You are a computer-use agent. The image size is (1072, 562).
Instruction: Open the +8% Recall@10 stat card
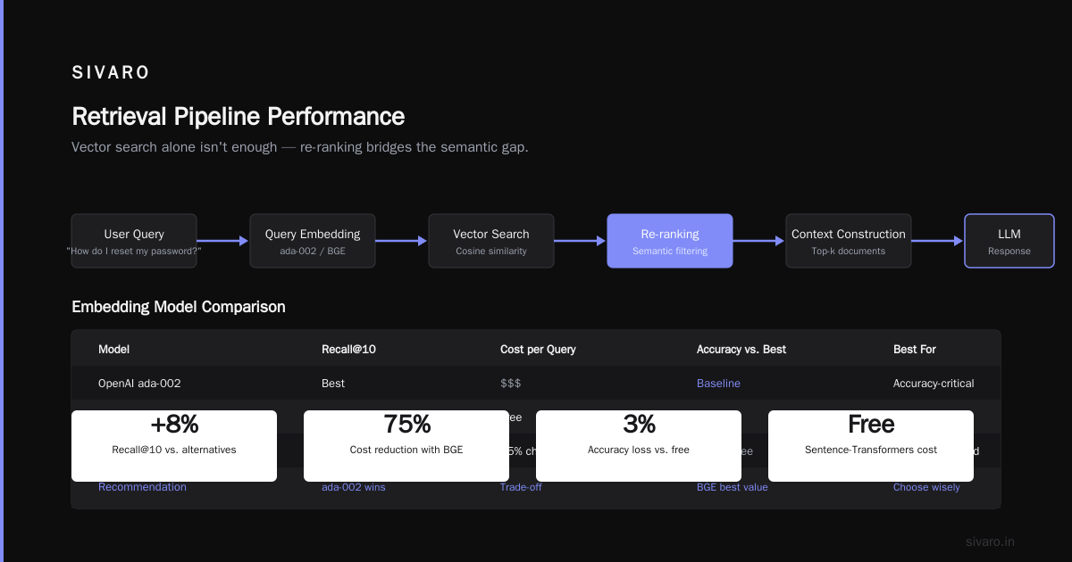point(174,446)
